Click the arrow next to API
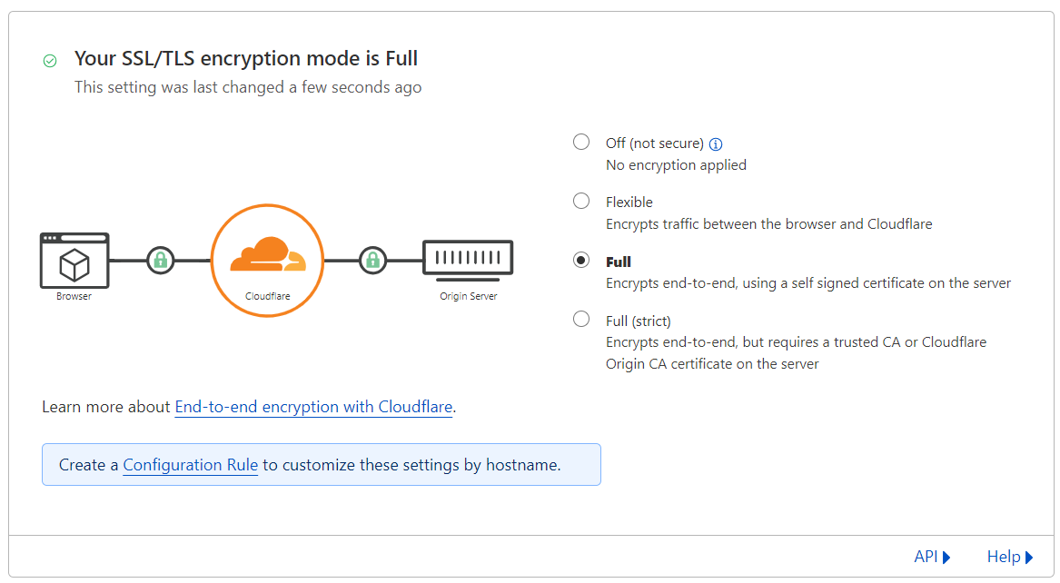The height and width of the screenshot is (583, 1060). (946, 558)
